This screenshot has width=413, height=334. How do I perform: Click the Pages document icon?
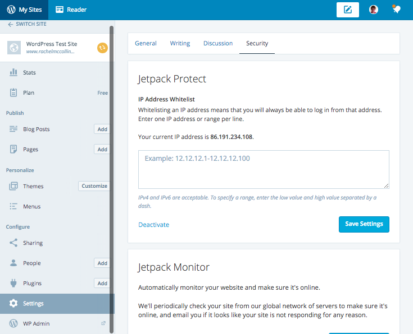point(13,149)
